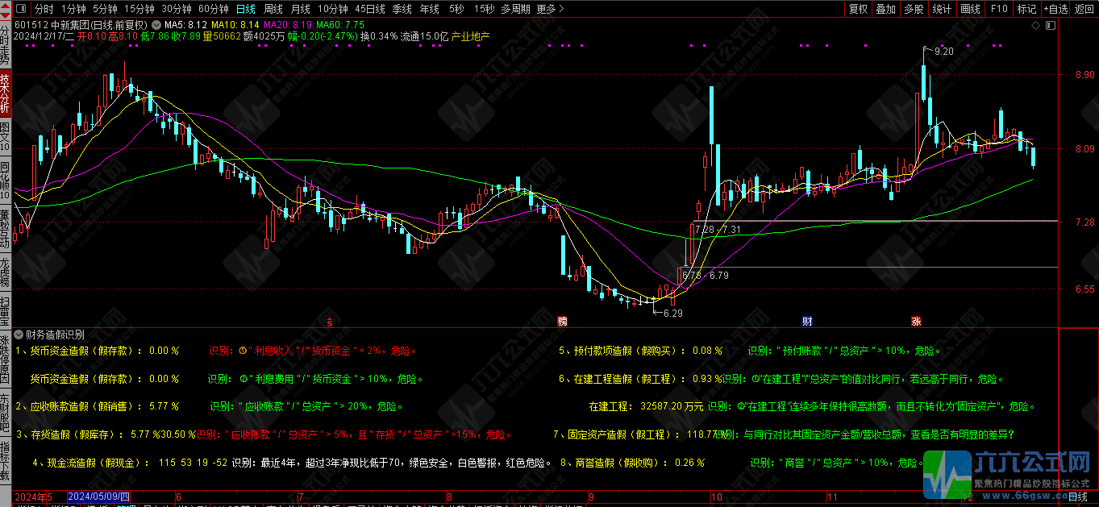Click the red S marker below the chart
The width and height of the screenshot is (1099, 507).
pos(330,321)
